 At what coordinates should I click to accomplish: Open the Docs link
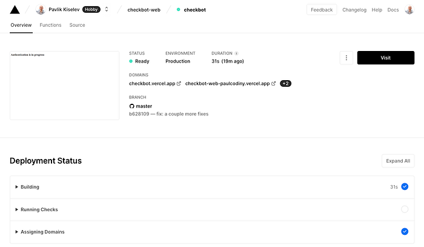coord(393,10)
